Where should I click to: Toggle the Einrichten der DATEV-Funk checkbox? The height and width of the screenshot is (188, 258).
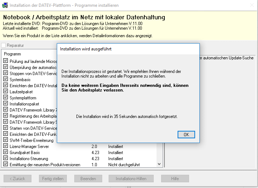tap(5, 134)
